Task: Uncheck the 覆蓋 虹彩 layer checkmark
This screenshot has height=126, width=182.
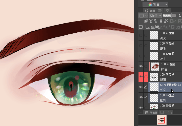Action: [x=145, y=97]
